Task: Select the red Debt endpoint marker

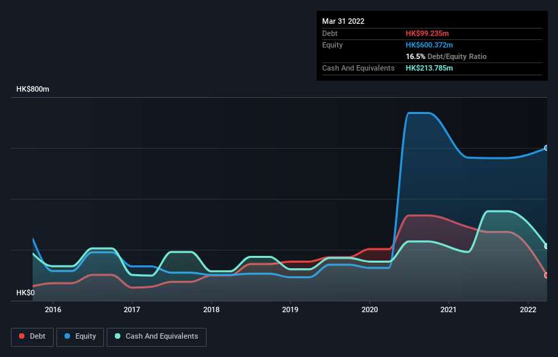Action: [x=546, y=276]
